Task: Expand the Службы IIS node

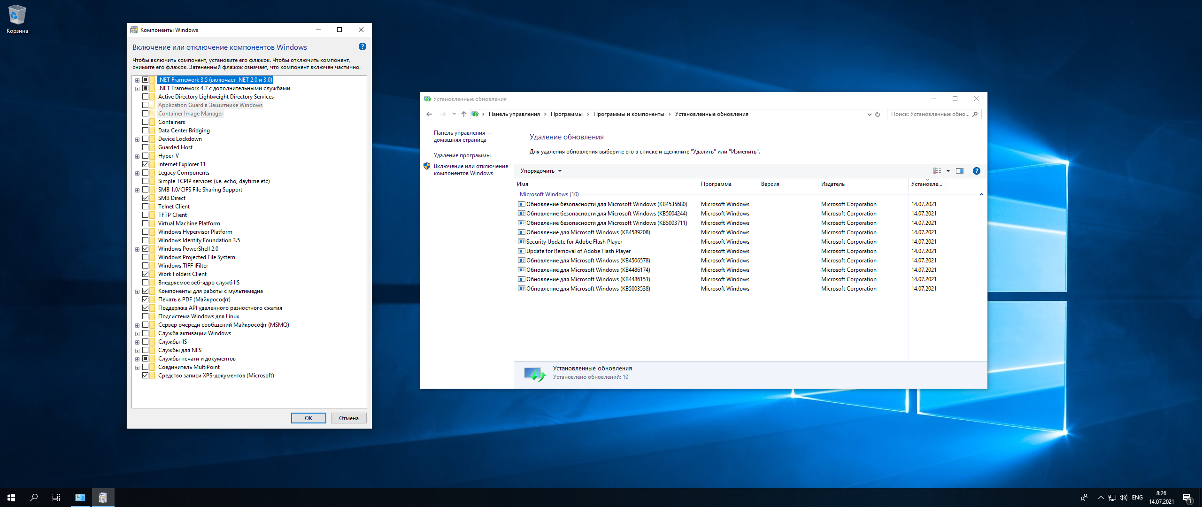Action: 137,342
